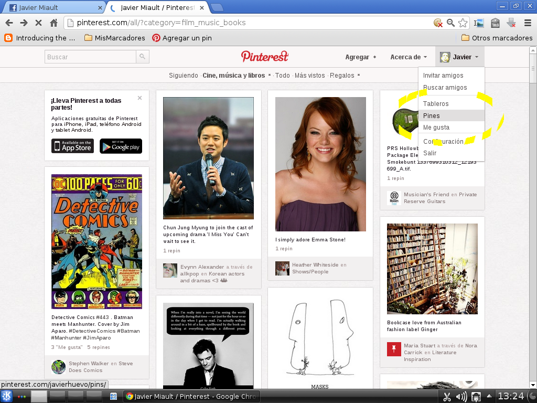The height and width of the screenshot is (403, 537).
Task: Expand the Acerca de dropdown
Action: click(409, 57)
